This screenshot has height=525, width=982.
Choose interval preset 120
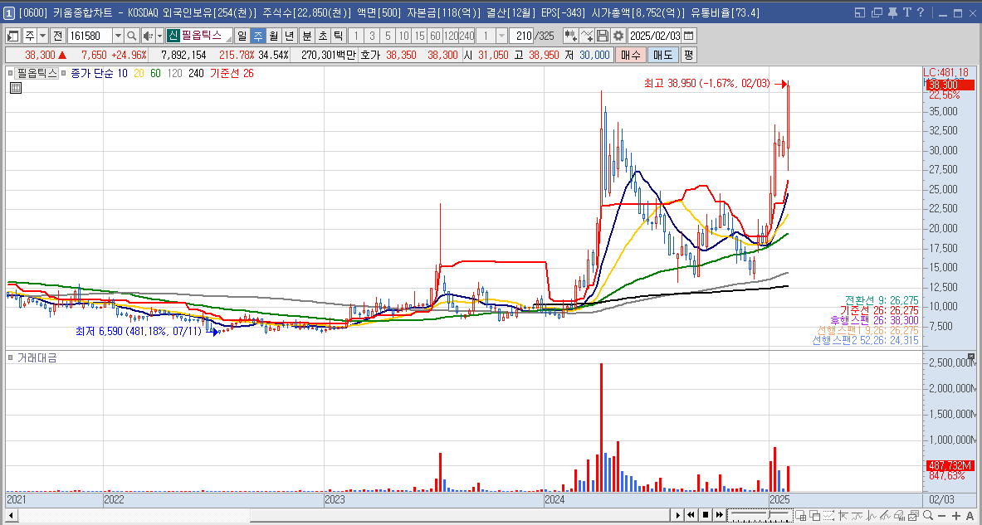tap(451, 36)
